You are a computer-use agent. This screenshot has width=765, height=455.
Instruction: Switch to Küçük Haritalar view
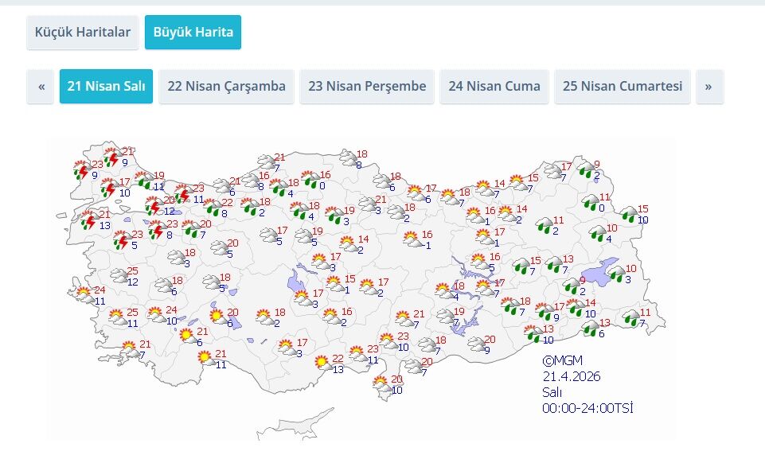[83, 33]
